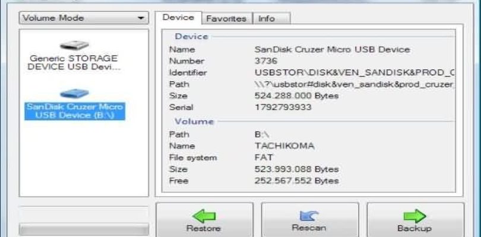481x237 pixels.
Task: Click device name SanDisk Cruzer Micro USB Device
Action: click(x=332, y=49)
